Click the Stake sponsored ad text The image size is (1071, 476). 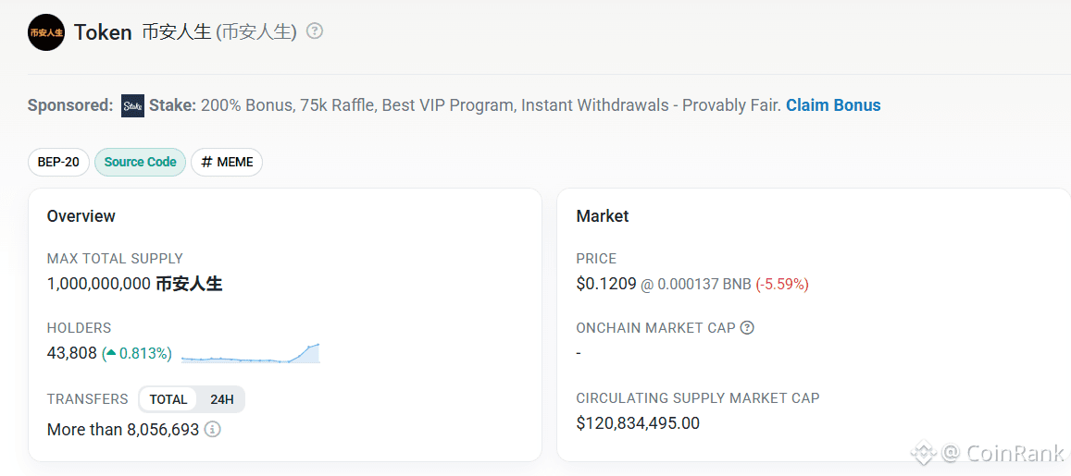[x=463, y=105]
